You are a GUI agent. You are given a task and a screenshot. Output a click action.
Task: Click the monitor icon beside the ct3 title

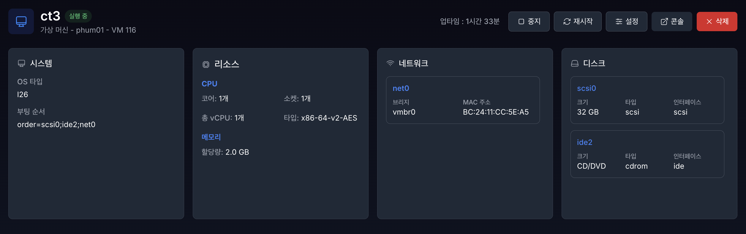click(x=21, y=21)
